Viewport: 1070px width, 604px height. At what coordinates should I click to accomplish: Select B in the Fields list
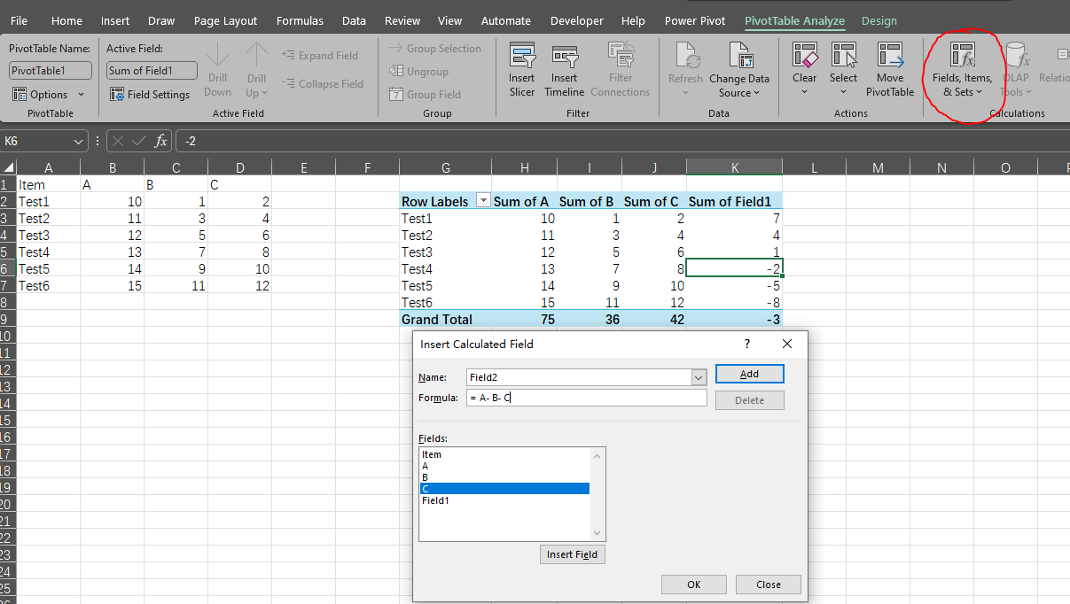504,477
